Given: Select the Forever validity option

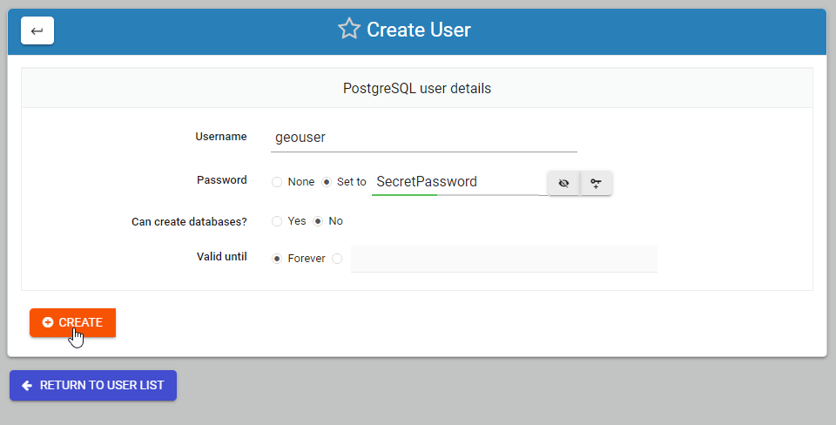Looking at the screenshot, I should pyautogui.click(x=277, y=259).
